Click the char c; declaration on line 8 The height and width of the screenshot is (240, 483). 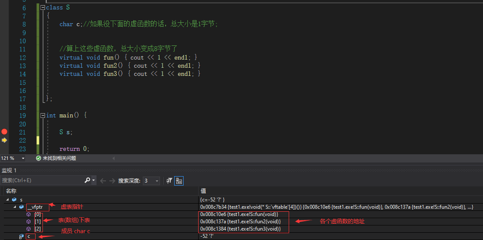coord(71,24)
